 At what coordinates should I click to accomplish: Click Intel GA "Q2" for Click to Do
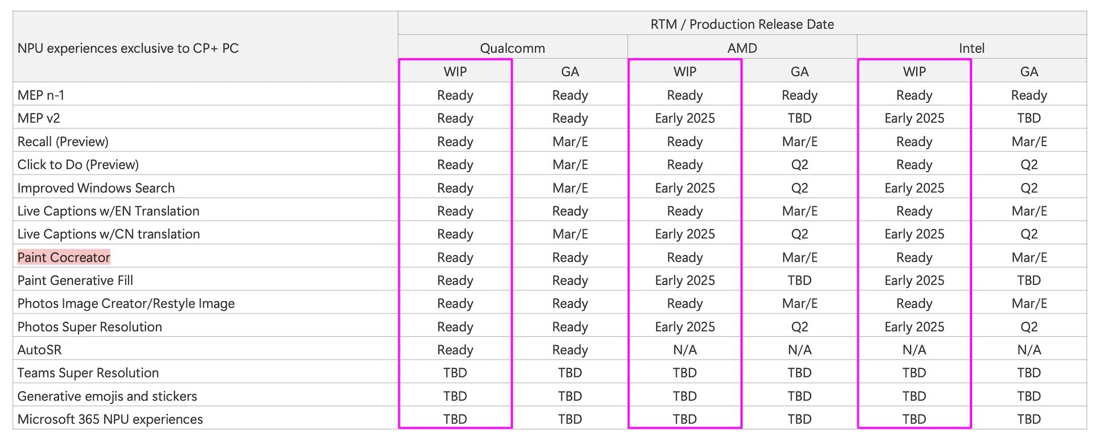(x=1029, y=164)
